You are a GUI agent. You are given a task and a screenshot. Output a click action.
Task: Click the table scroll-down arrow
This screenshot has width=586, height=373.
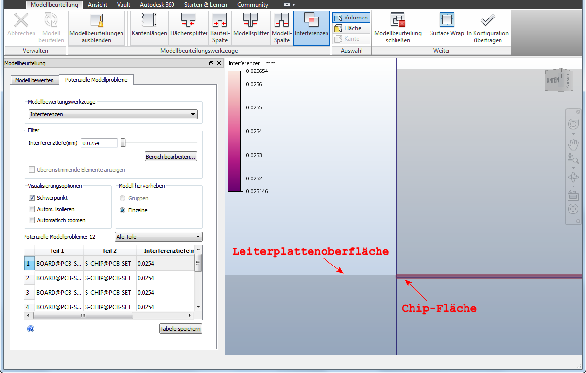click(198, 307)
